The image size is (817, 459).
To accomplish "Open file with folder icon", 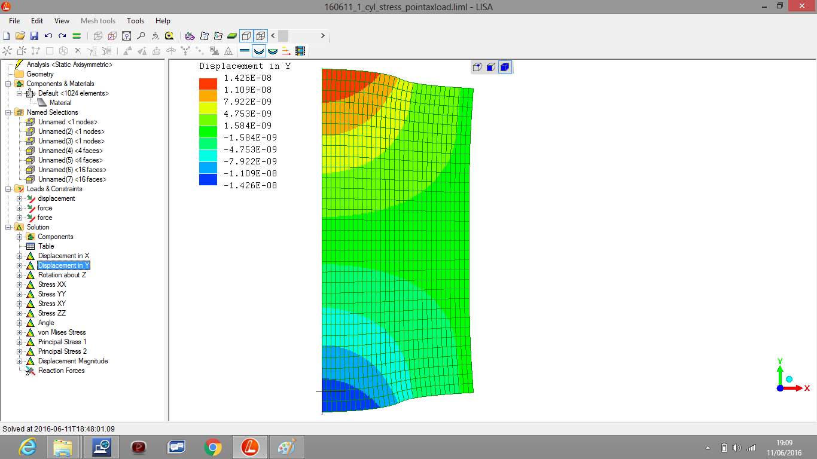I will [20, 36].
